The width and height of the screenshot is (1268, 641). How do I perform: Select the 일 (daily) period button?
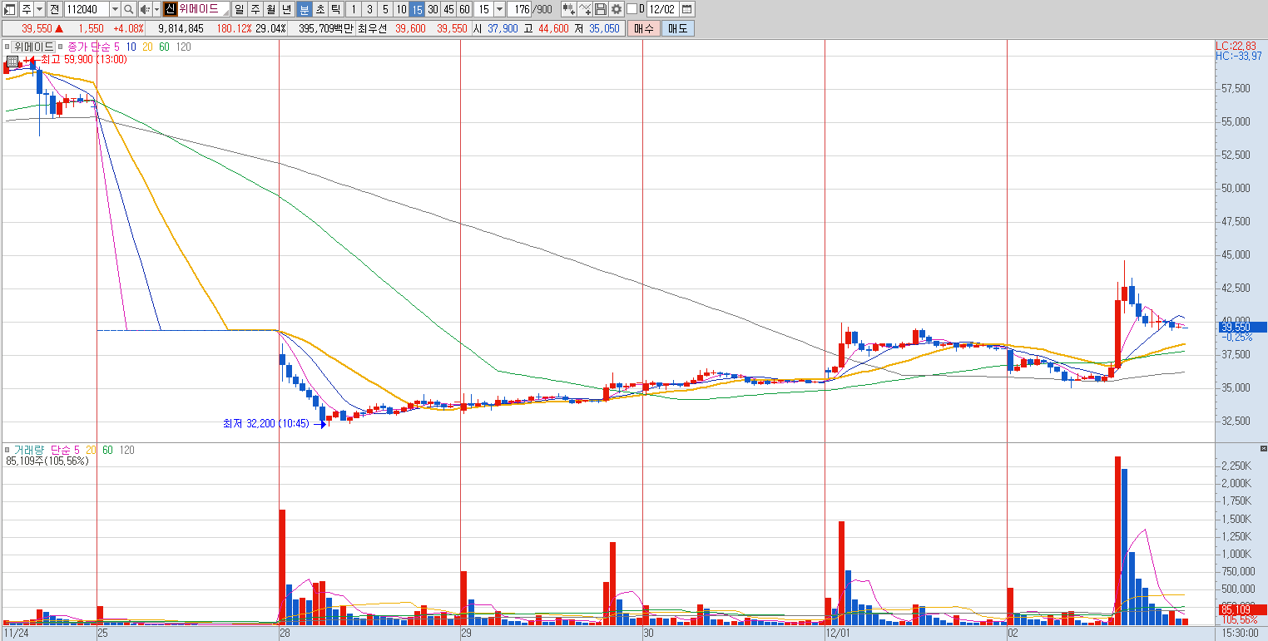click(240, 9)
